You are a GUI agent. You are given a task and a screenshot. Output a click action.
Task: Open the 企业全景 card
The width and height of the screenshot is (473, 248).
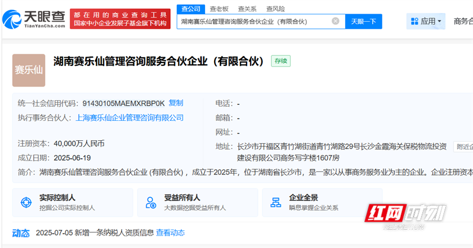tap(322, 203)
